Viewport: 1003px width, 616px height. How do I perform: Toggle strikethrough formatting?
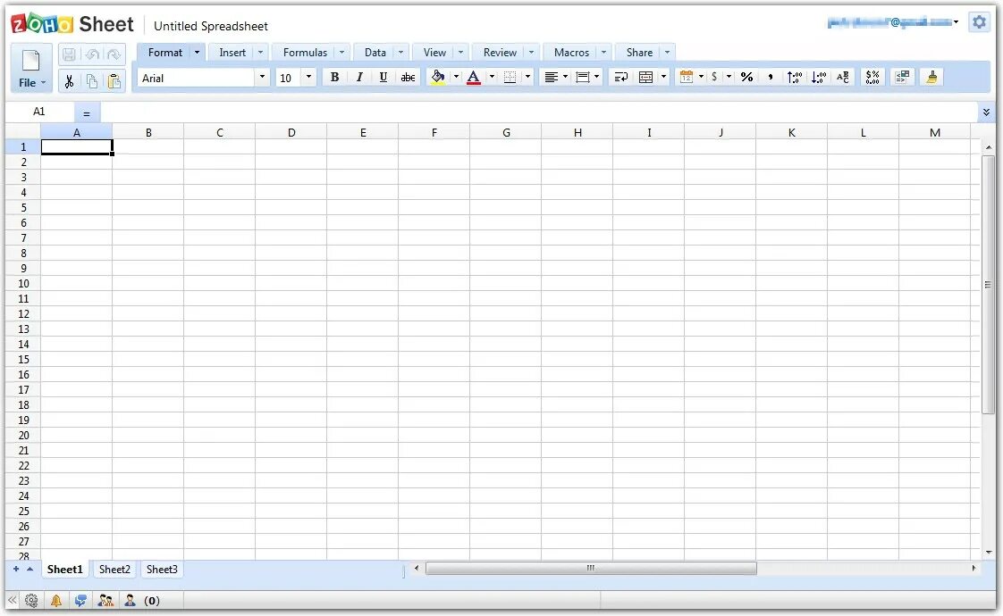pos(409,78)
